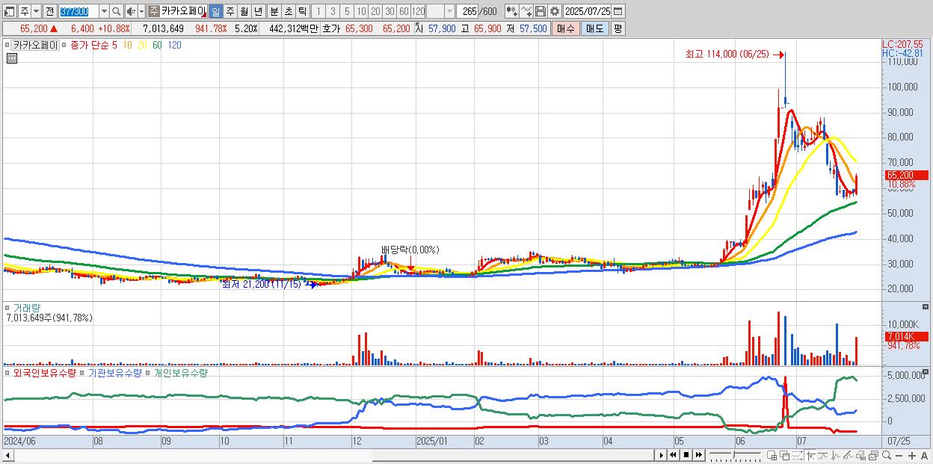
Task: Switch to tick (틱) chart period
Action: [302, 11]
